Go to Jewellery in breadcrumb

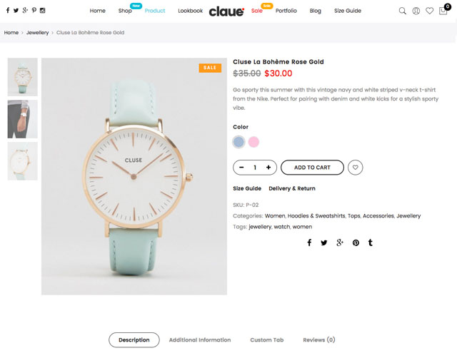[x=37, y=33]
